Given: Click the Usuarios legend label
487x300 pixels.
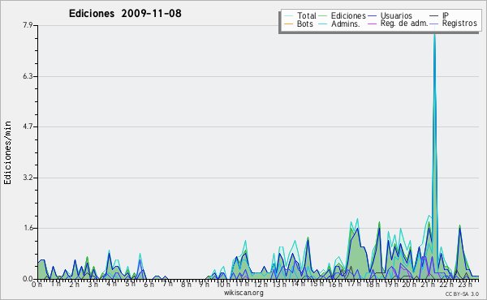Looking at the screenshot, I should click(x=396, y=15).
